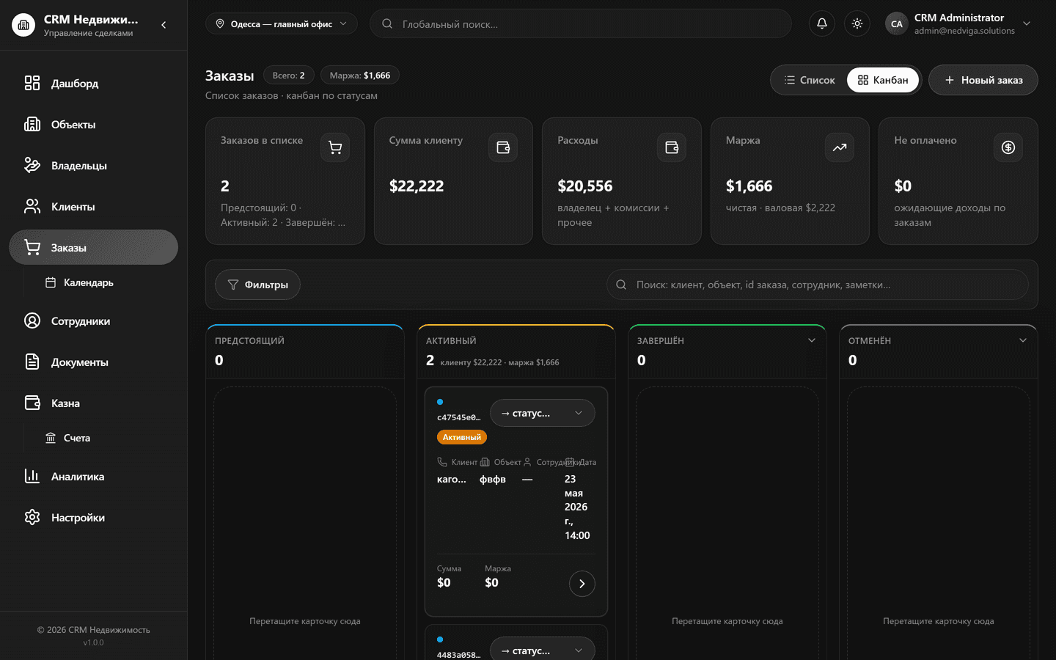Viewport: 1056px width, 660px height.
Task: Click object name фбфв on order card
Action: click(493, 480)
